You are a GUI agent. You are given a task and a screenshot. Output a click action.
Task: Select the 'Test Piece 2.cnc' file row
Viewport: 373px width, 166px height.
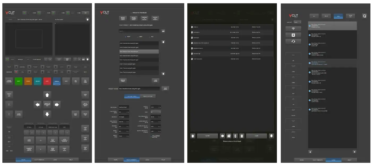tap(232, 59)
